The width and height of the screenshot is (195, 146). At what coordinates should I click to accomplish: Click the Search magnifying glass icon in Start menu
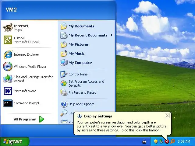[64, 113]
